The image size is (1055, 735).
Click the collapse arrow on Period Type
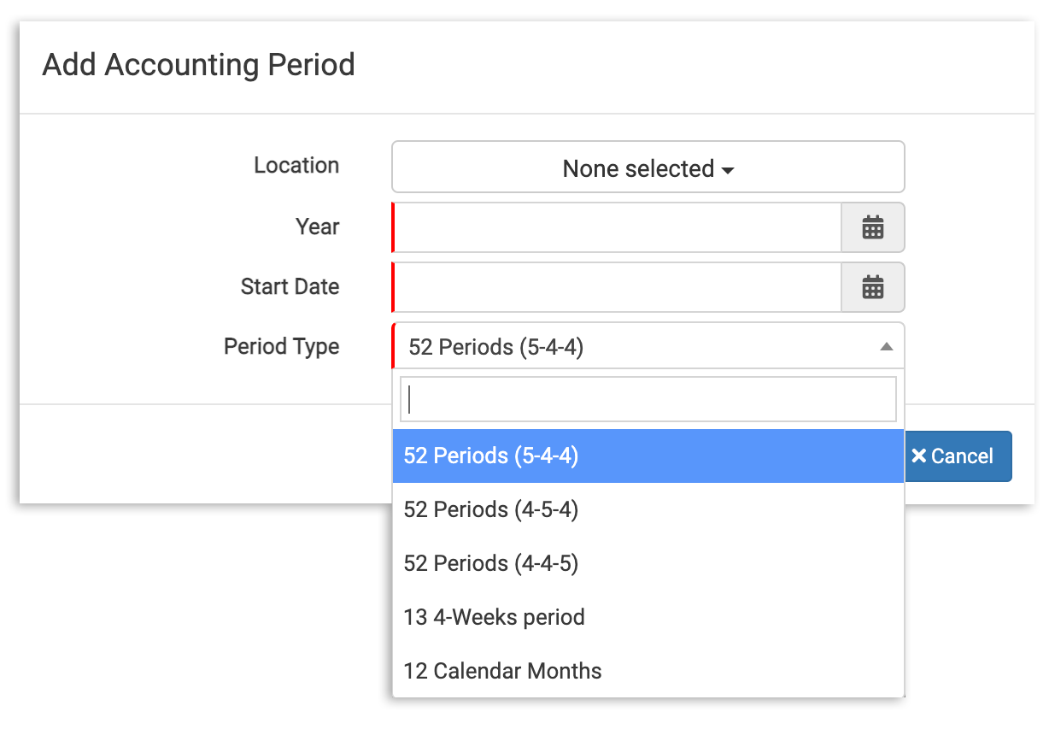click(x=886, y=345)
